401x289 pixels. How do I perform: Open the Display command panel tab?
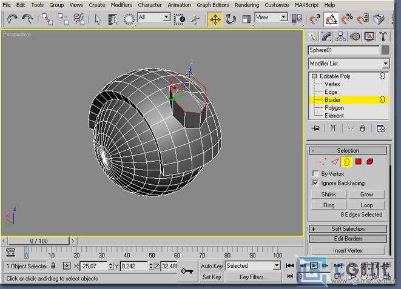(369, 36)
